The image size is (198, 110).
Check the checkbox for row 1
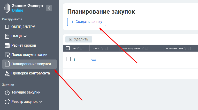point(68,59)
